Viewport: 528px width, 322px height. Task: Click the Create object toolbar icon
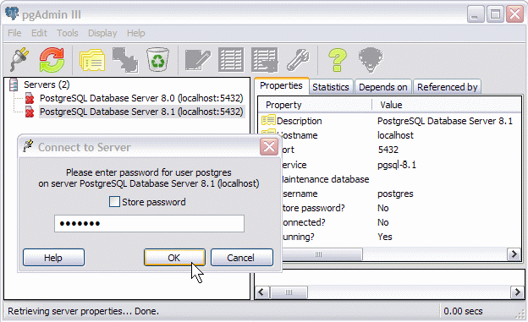[x=125, y=60]
